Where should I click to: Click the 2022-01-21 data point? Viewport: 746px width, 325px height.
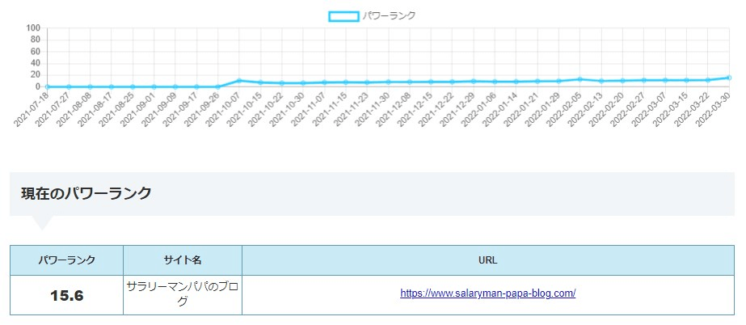click(x=537, y=81)
